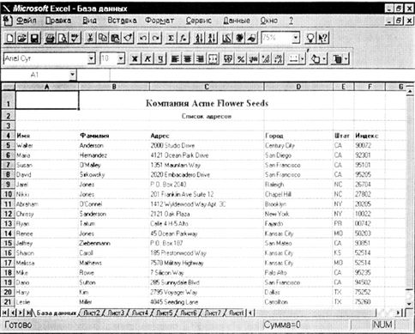Expand the Name Box dropdown arrow
Image resolution: width=415 pixels, height=334 pixels.
[x=73, y=75]
